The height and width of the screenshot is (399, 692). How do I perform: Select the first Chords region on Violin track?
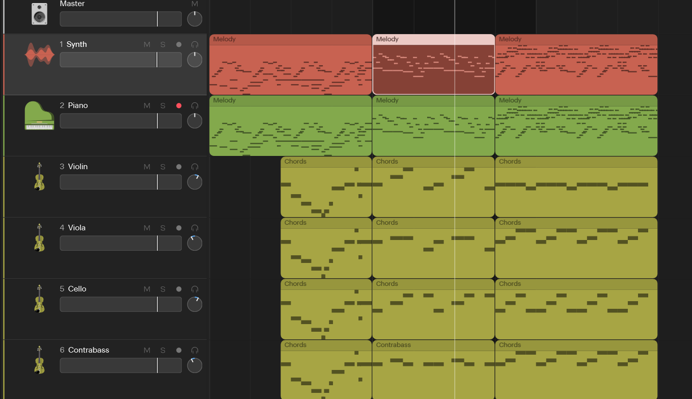(326, 187)
